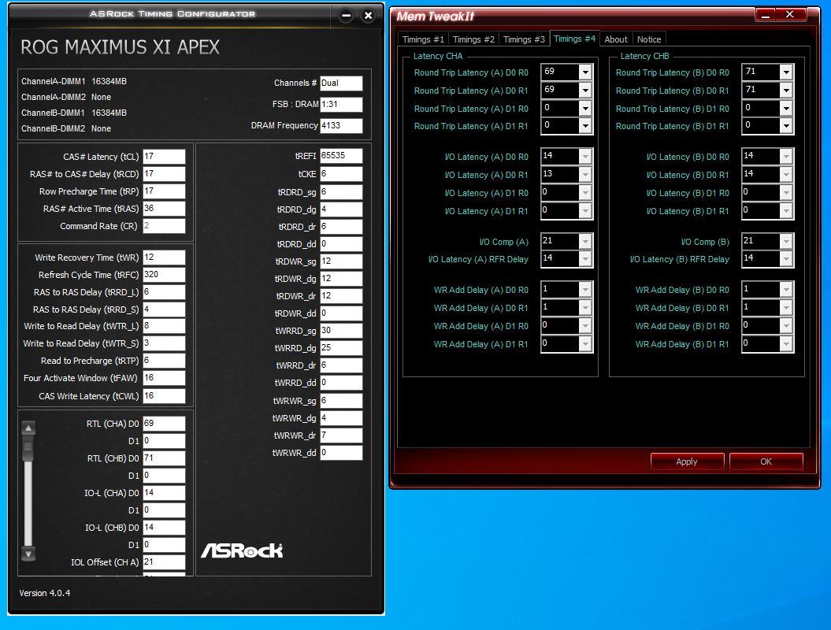
Task: Open the I/O Comp (B) dropdown
Action: [786, 242]
